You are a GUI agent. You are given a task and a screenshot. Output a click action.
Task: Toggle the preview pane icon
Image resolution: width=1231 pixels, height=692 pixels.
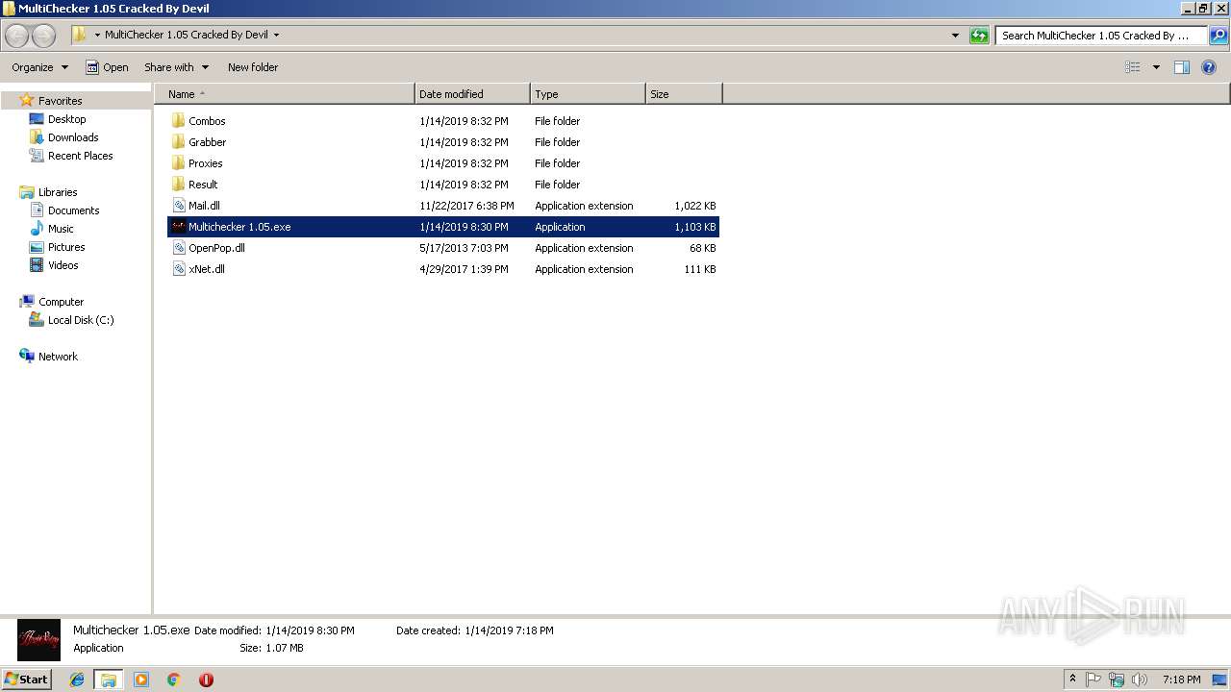coord(1182,67)
